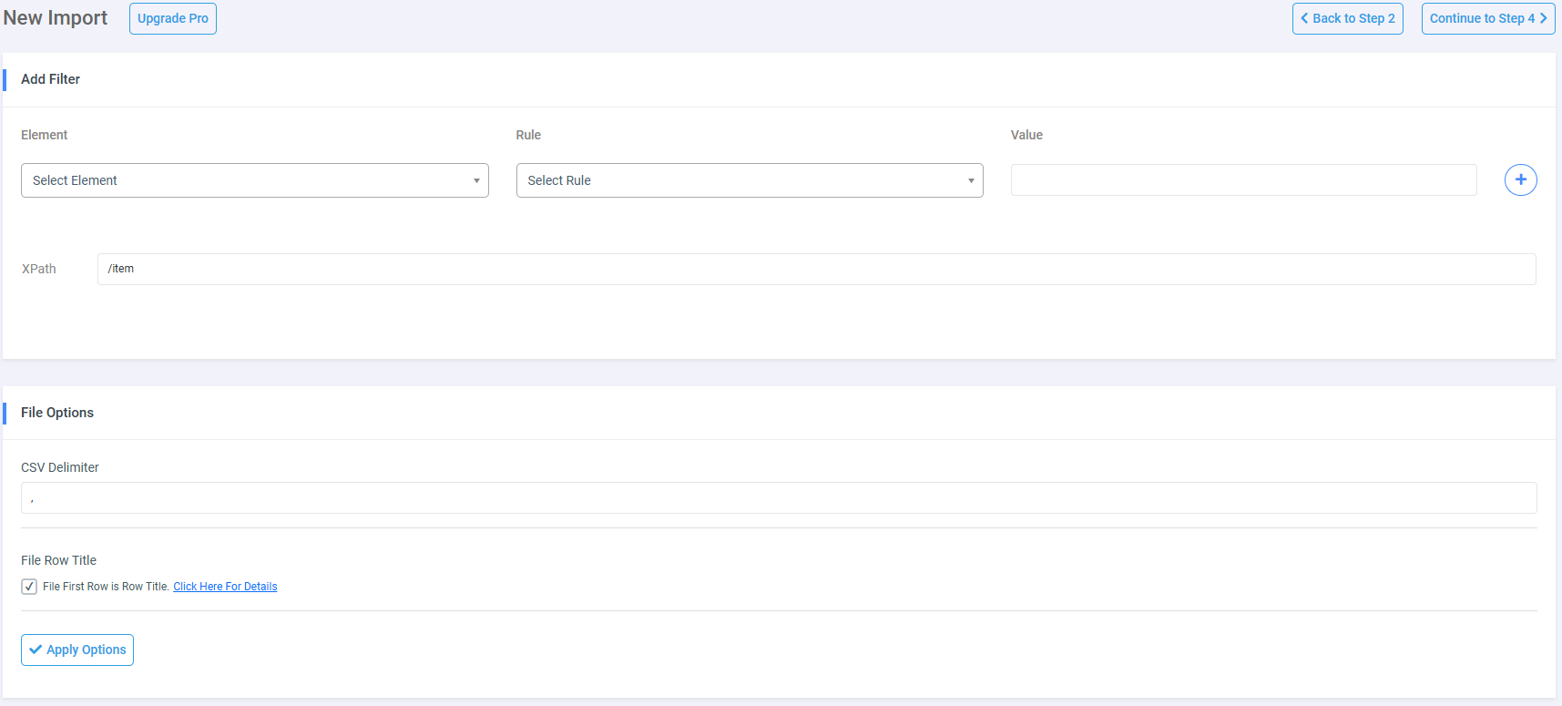Toggle the File First Row is Row Title checkbox
The height and width of the screenshot is (706, 1562).
click(29, 587)
